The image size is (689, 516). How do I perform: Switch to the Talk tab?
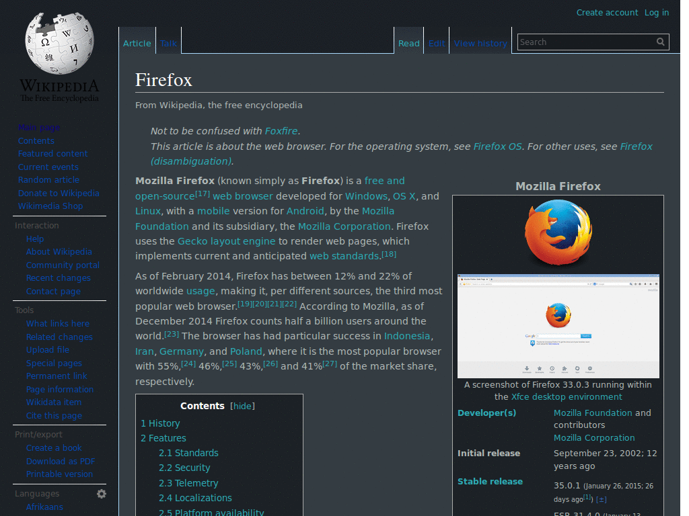tap(168, 42)
